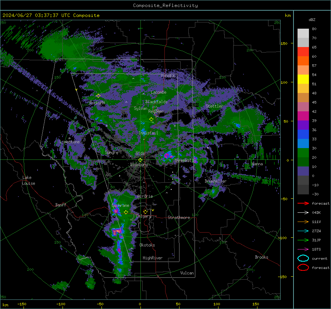The height and width of the screenshot is (309, 331).
Task: Select the Lake Louise label
Action: [28, 180]
